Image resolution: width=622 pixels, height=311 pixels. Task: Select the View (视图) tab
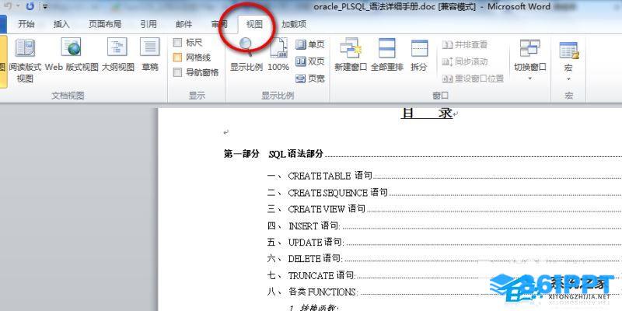[254, 24]
